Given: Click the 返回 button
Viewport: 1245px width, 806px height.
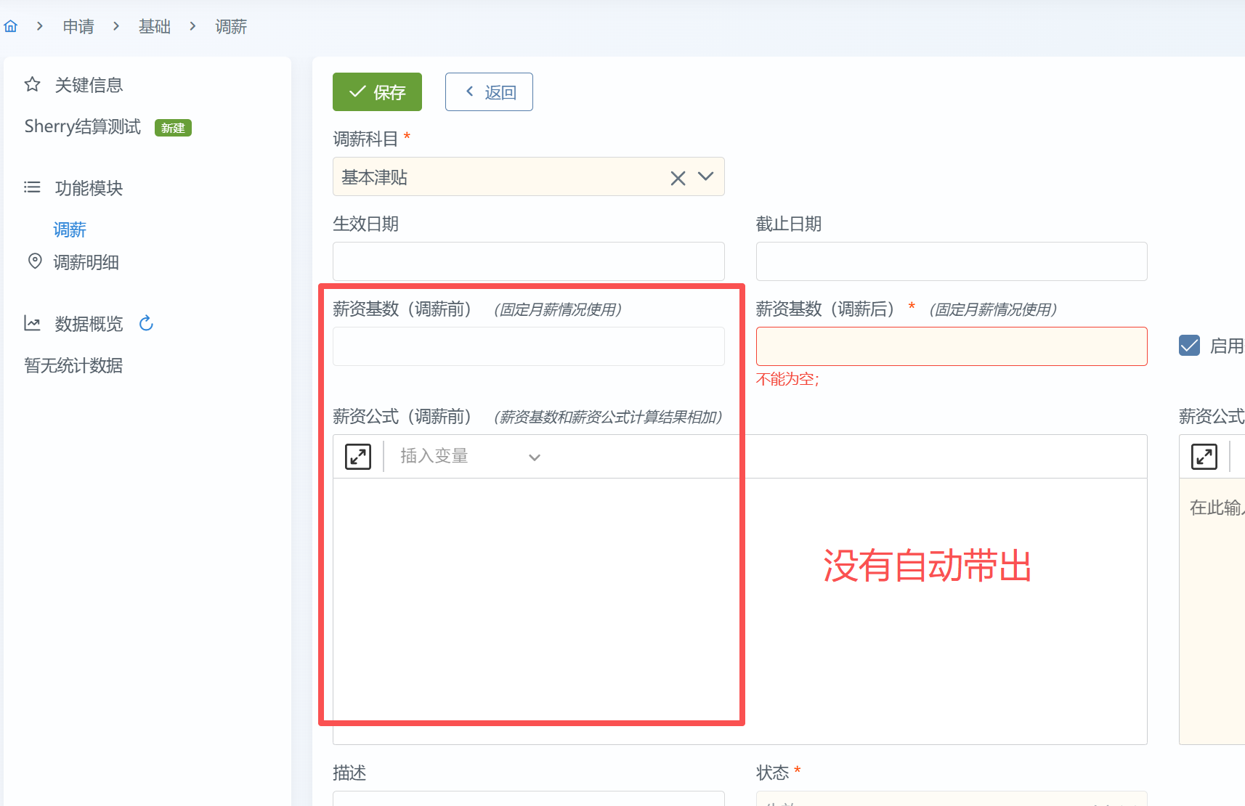Looking at the screenshot, I should pyautogui.click(x=489, y=92).
